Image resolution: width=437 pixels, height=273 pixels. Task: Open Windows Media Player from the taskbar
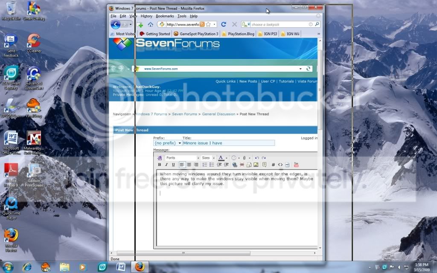click(83, 267)
